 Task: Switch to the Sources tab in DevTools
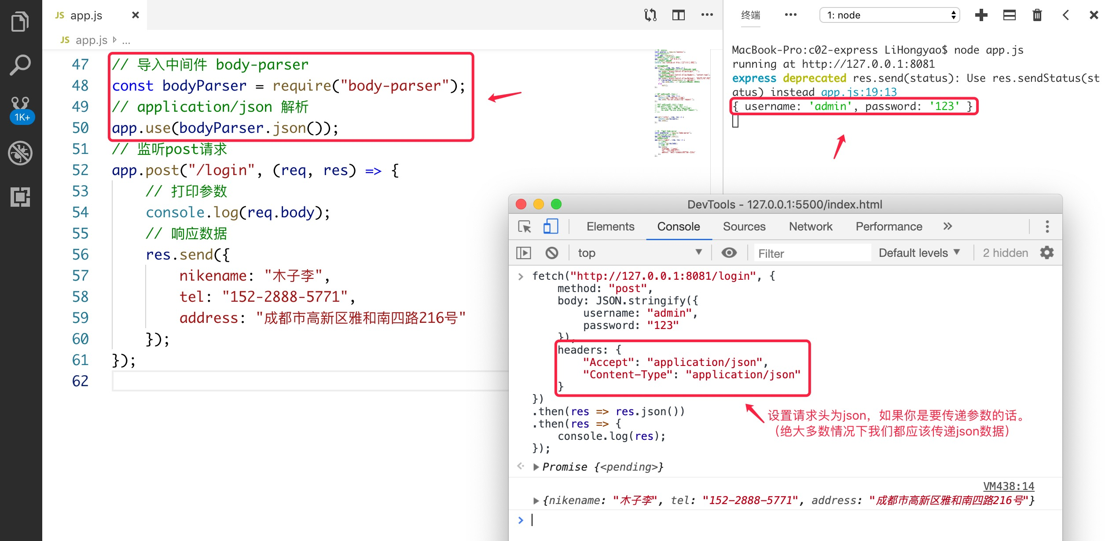(744, 227)
